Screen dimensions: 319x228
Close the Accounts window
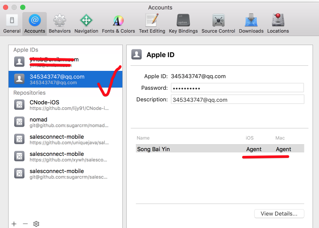(6, 8)
